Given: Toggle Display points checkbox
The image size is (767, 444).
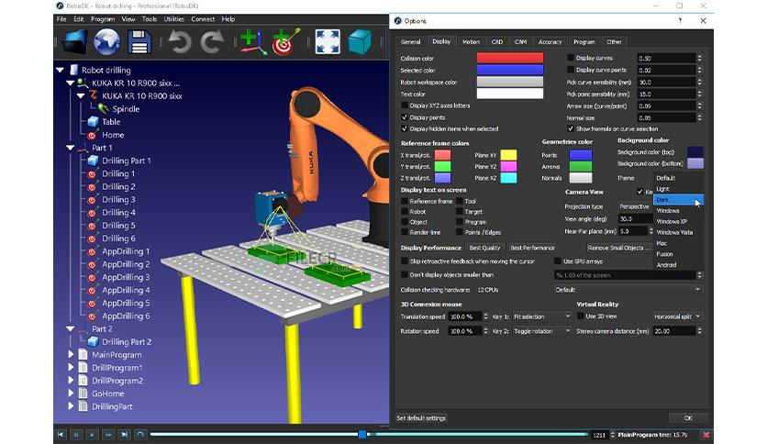Looking at the screenshot, I should click(x=405, y=117).
